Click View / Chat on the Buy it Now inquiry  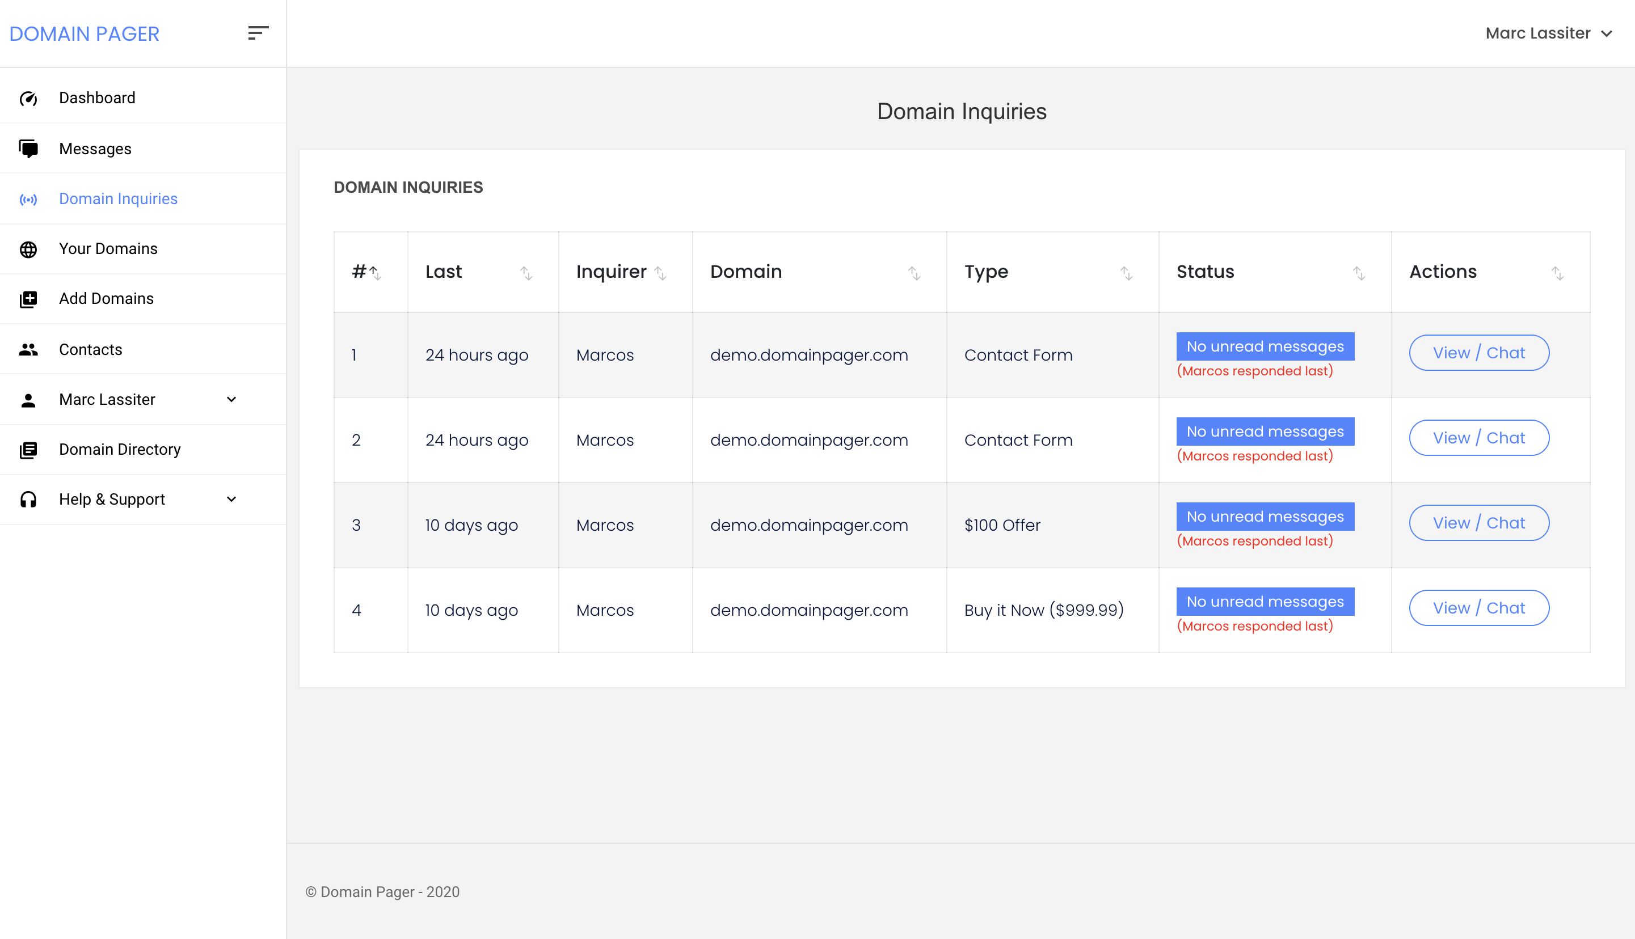click(x=1479, y=607)
